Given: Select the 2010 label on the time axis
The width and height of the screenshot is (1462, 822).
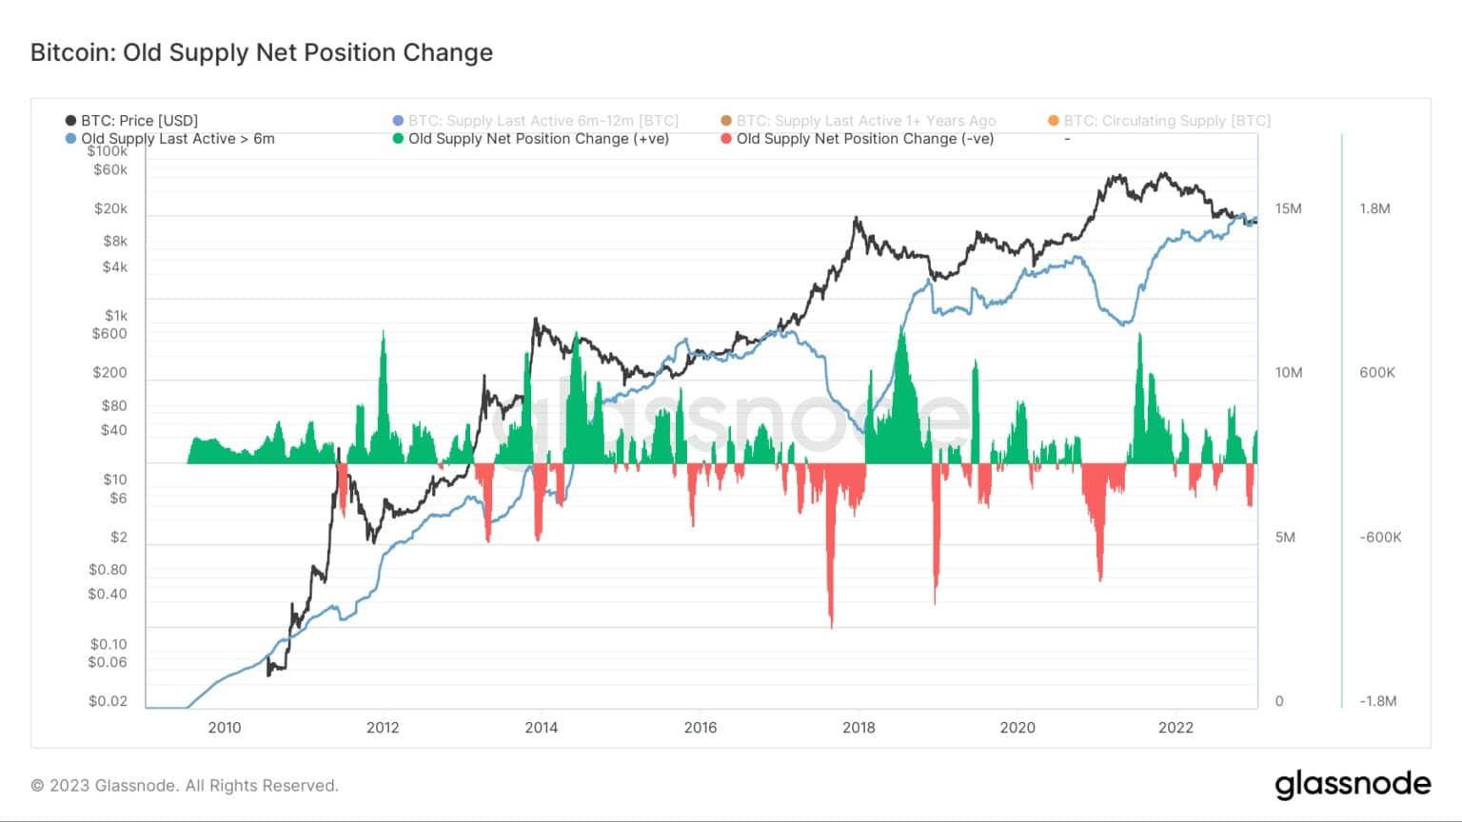Looking at the screenshot, I should (x=225, y=728).
